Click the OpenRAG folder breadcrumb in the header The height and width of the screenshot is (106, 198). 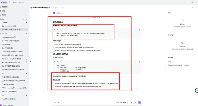[56, 8]
